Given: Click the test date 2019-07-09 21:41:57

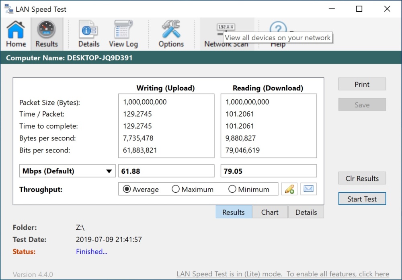Looking at the screenshot, I should (x=109, y=239).
